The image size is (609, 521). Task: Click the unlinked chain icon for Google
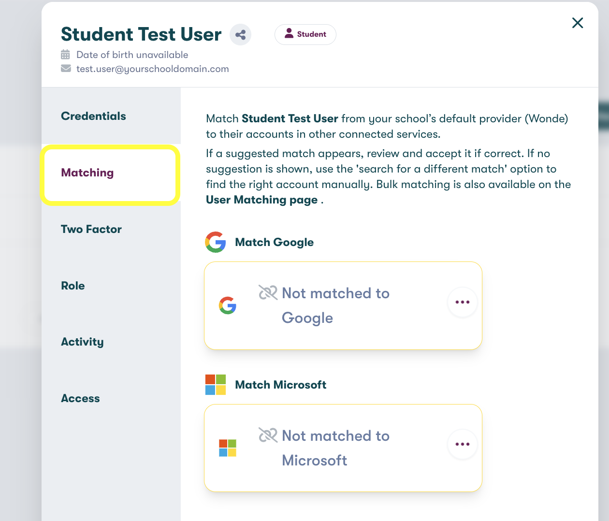[x=268, y=292]
